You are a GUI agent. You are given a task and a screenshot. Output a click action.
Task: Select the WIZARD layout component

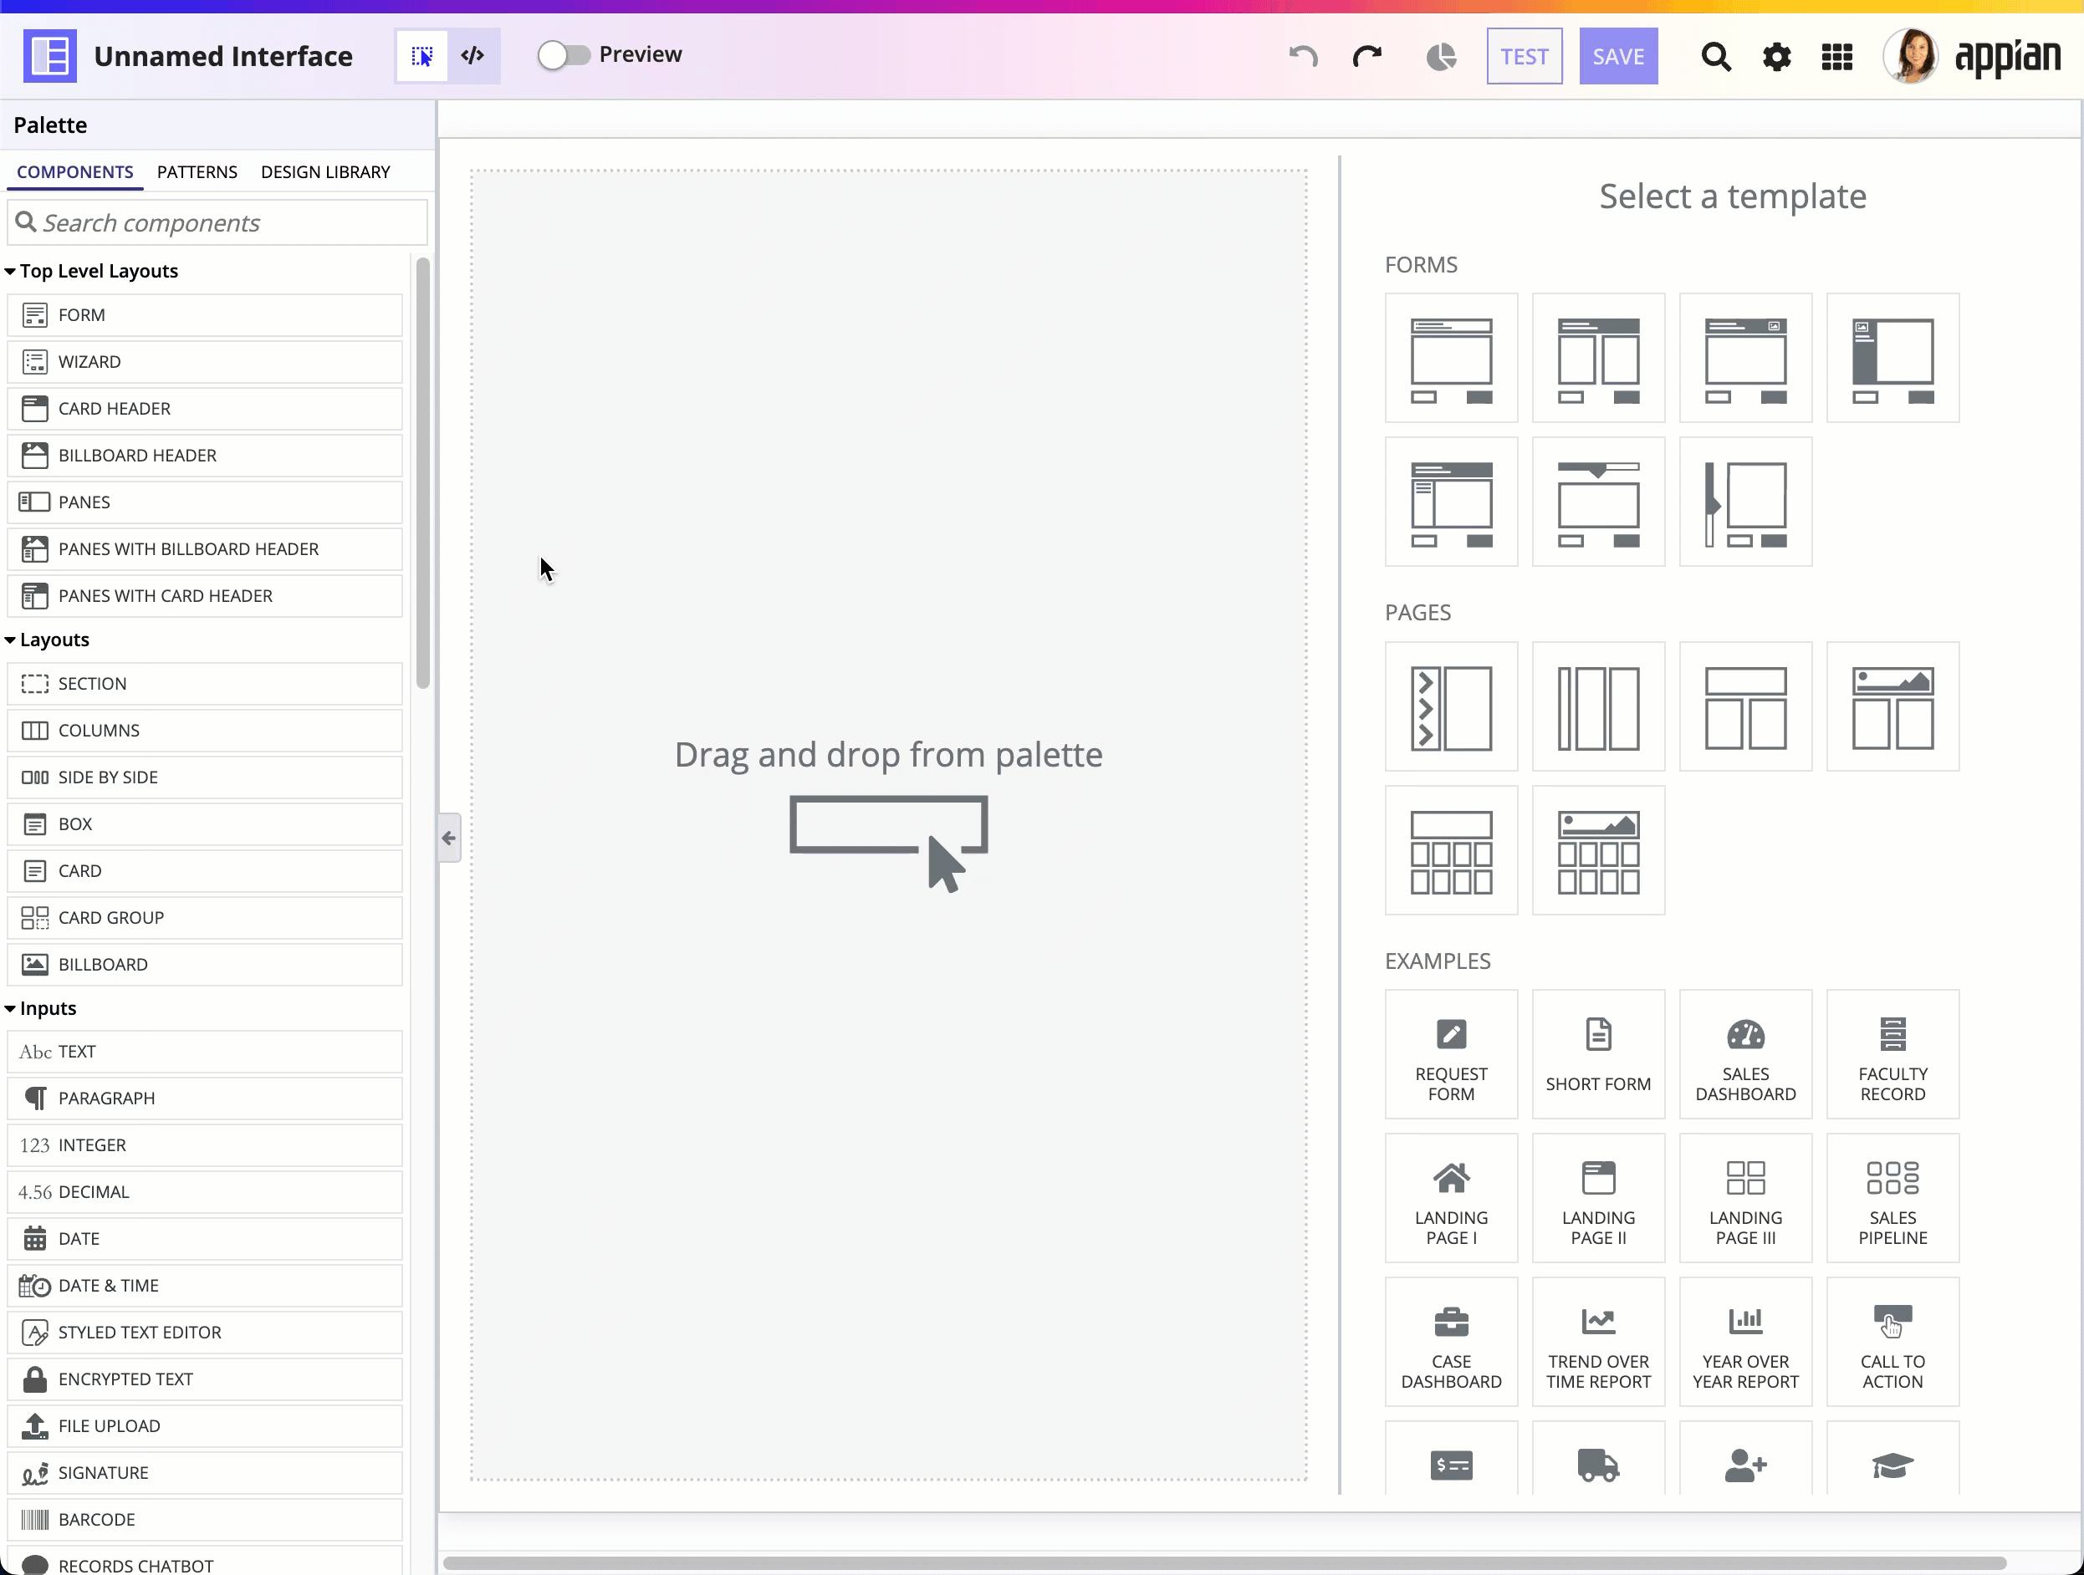point(204,362)
